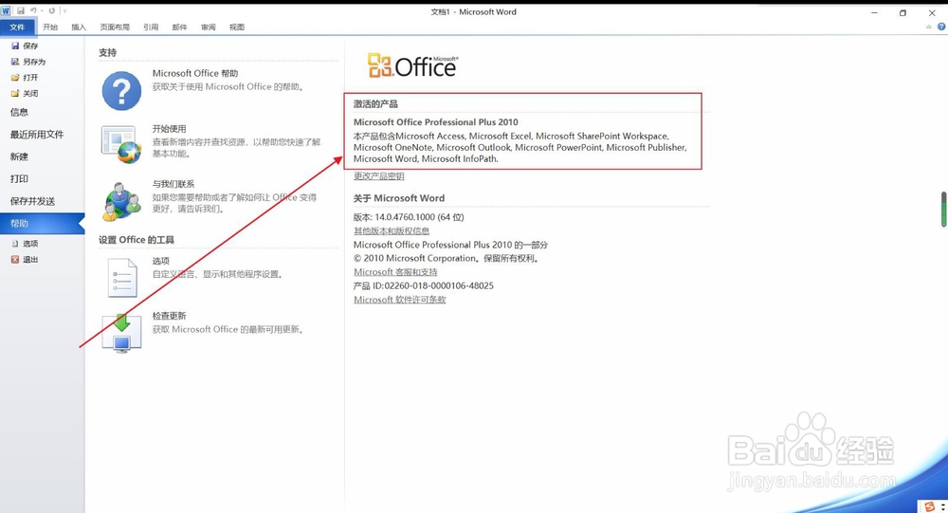Restore down the Word window
Image resolution: width=948 pixels, height=513 pixels.
(x=902, y=12)
